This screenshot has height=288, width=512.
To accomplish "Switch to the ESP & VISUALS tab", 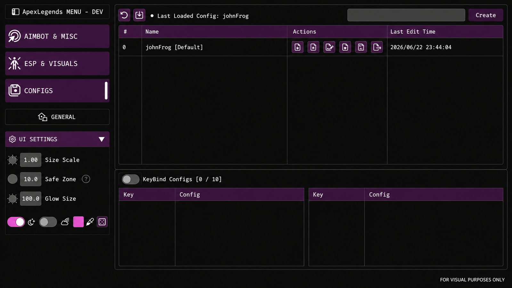I will (57, 63).
